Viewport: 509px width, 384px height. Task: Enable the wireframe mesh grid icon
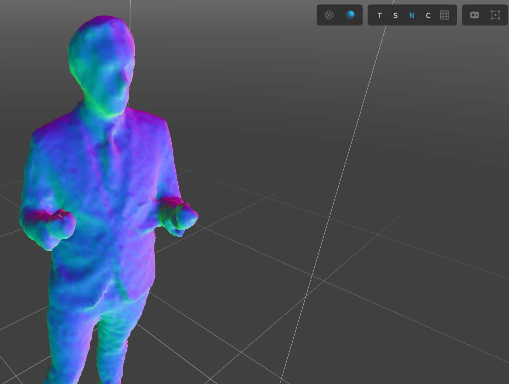click(x=444, y=15)
